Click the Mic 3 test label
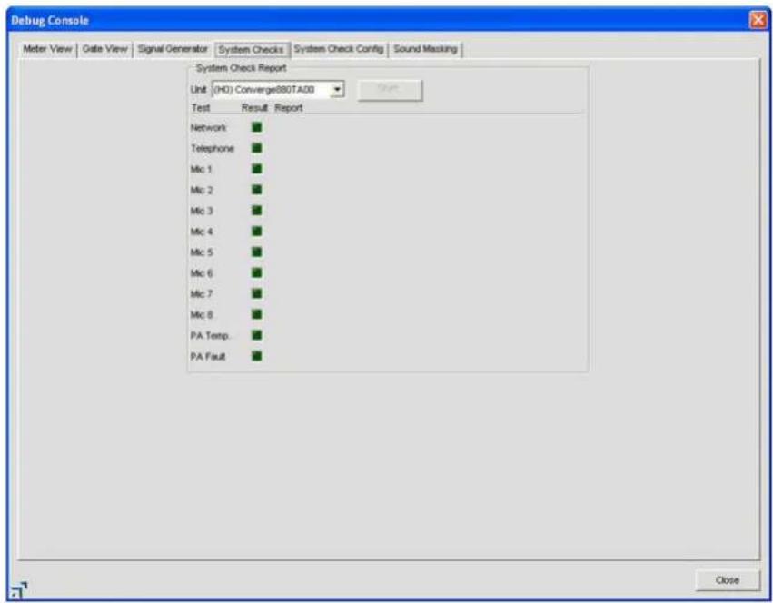 click(x=201, y=211)
